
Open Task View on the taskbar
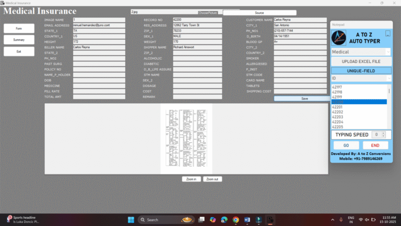(202, 220)
